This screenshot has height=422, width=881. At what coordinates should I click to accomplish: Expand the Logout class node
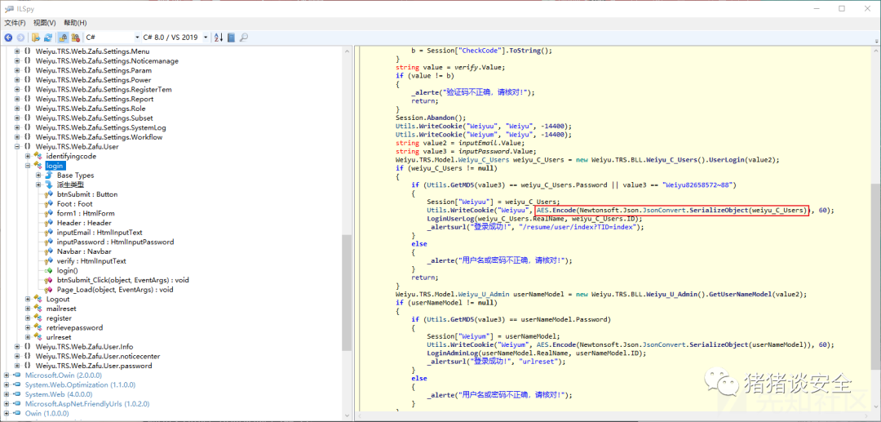pos(28,299)
